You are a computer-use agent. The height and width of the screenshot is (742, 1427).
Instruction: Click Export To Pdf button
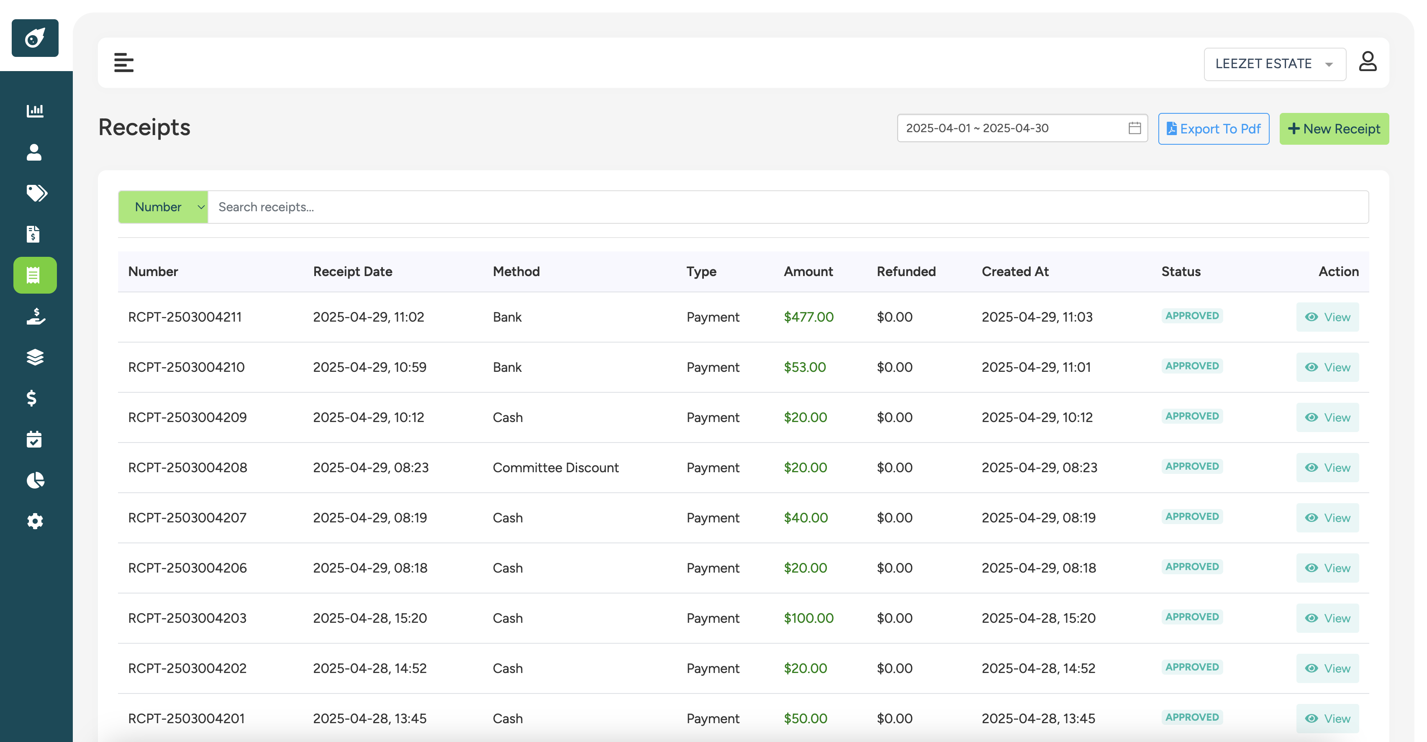coord(1214,129)
